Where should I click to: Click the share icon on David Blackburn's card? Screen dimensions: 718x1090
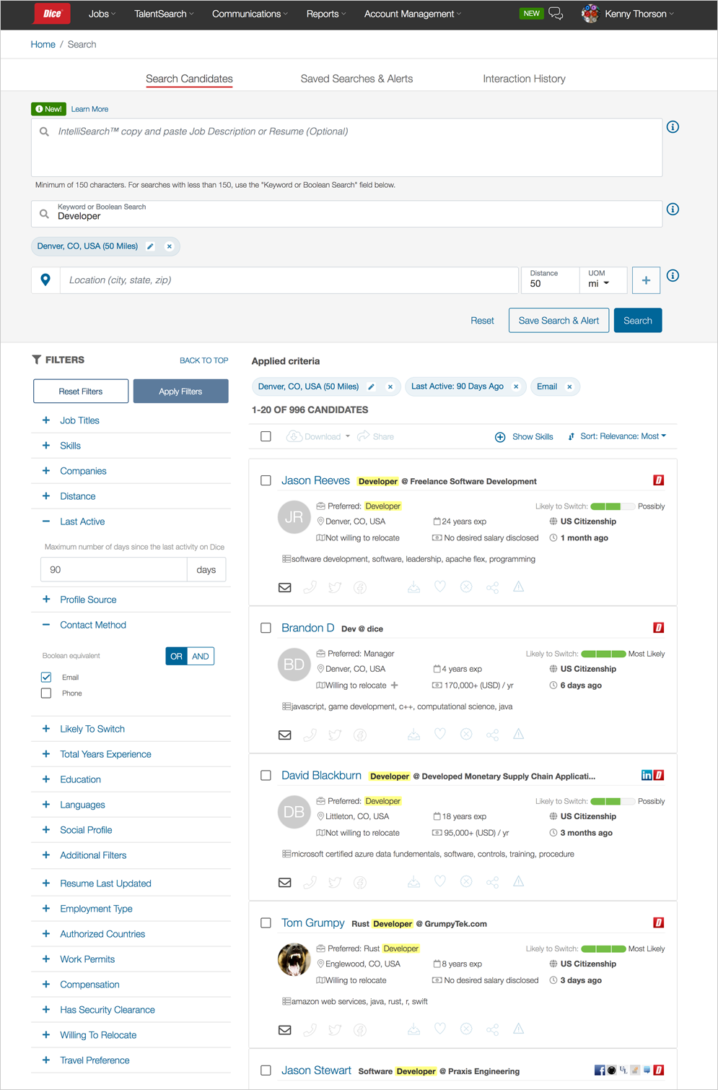coord(492,882)
